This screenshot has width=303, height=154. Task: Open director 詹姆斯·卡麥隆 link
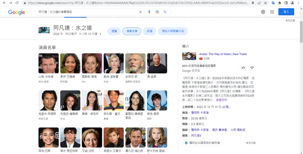tap(200, 113)
